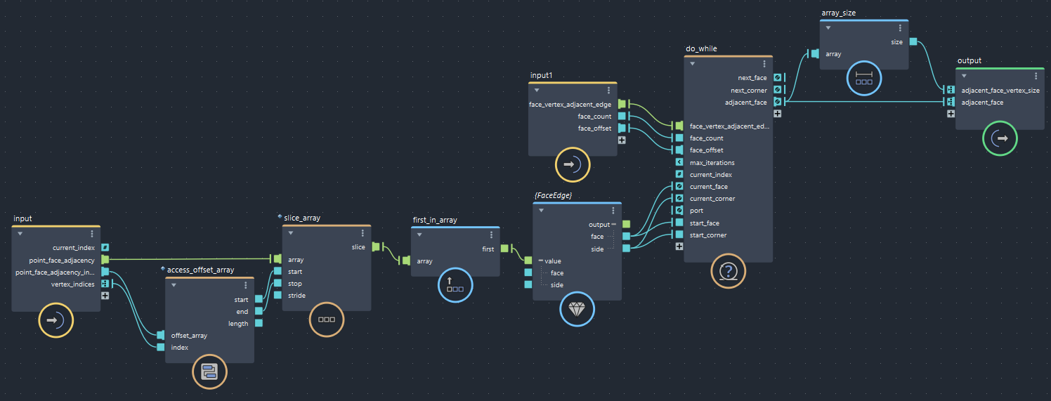Click the FaceEdge diamond icon
The image size is (1051, 401).
pos(577,309)
